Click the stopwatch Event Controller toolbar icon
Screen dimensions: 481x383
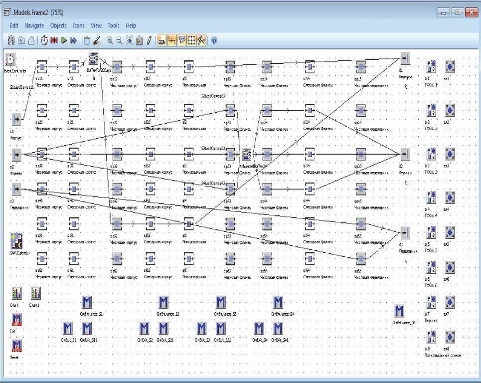[44, 40]
